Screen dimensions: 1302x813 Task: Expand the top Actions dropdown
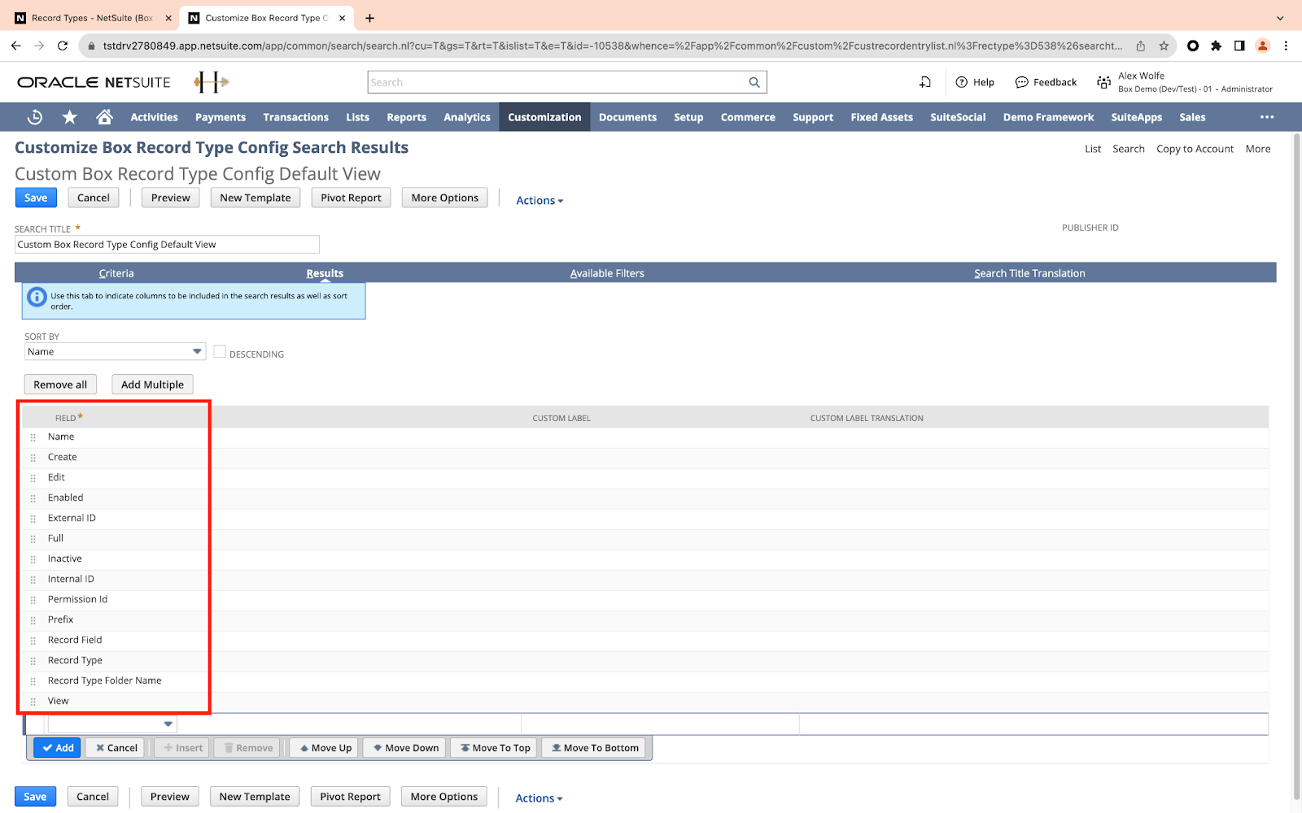(540, 201)
